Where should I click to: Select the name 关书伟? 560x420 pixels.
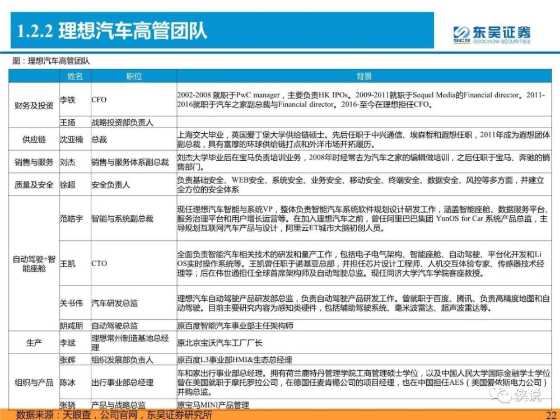click(x=72, y=303)
